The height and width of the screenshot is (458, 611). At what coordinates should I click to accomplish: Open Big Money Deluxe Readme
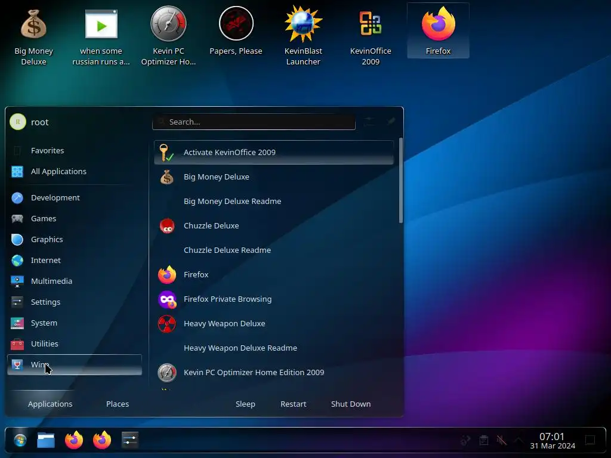(x=273, y=202)
